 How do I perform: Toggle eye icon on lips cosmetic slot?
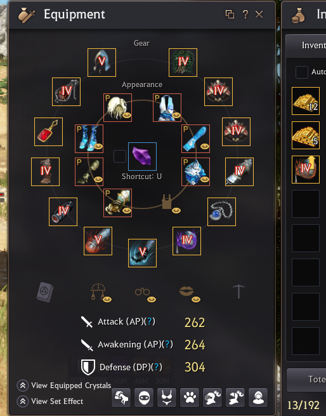click(x=196, y=300)
